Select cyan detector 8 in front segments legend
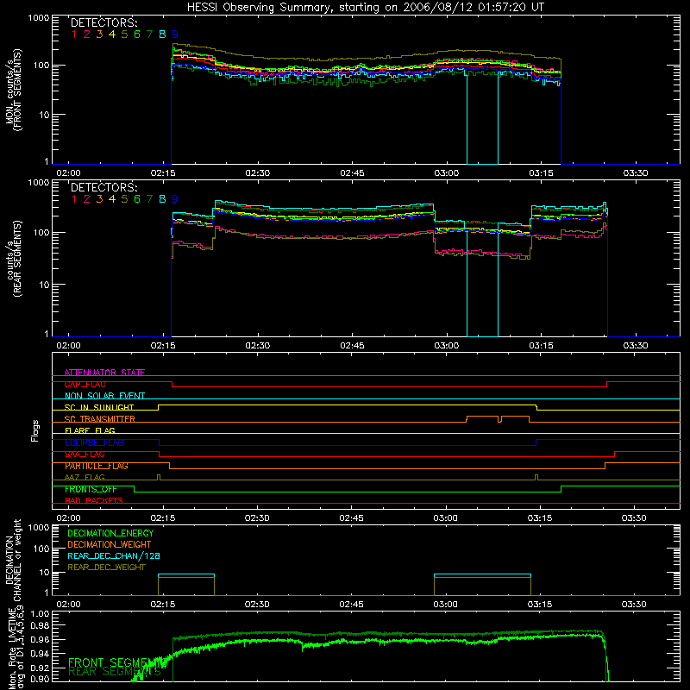The width and height of the screenshot is (690, 690). pos(162,34)
